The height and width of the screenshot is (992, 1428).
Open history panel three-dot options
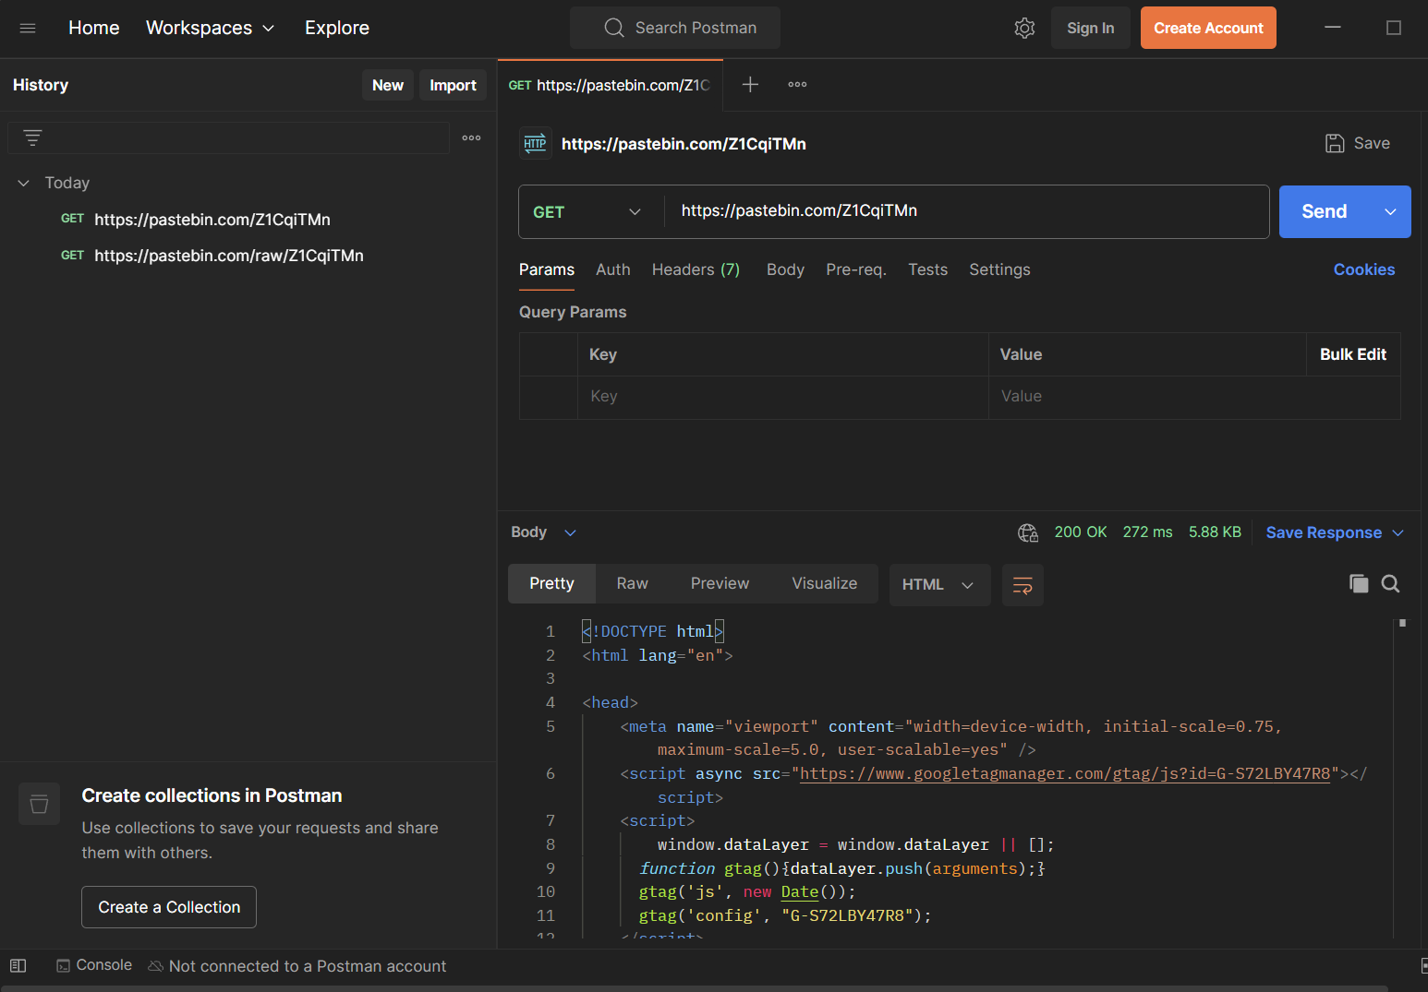coord(471,137)
